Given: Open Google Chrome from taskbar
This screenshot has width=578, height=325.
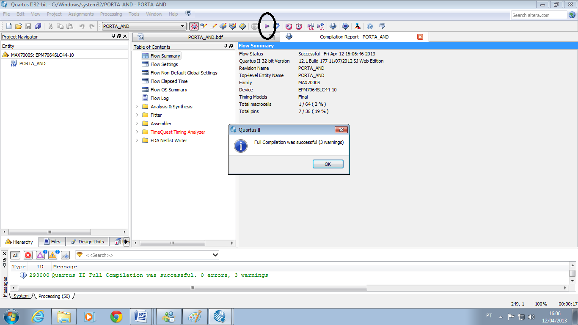Looking at the screenshot, I should click(x=116, y=317).
